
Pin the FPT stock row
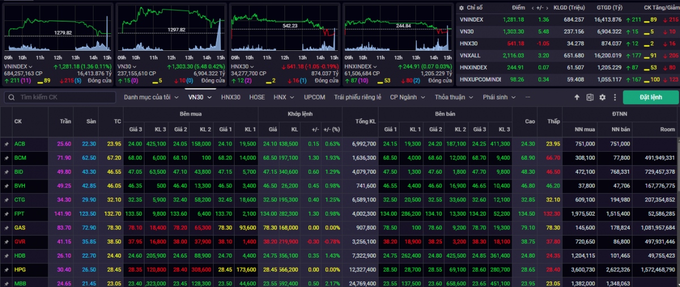6,214
